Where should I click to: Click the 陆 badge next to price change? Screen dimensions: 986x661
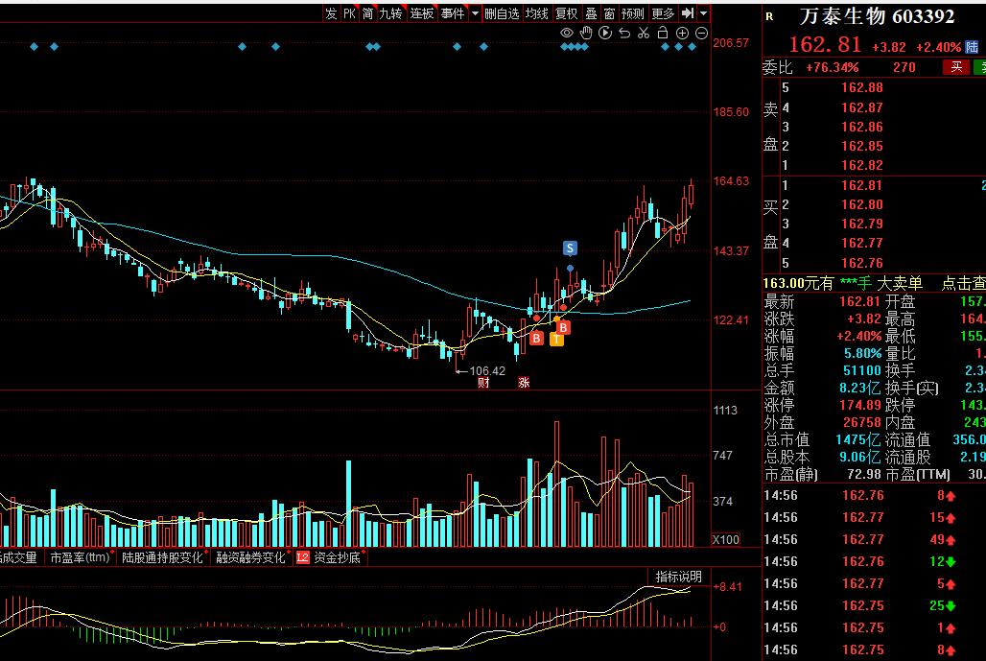click(x=972, y=47)
